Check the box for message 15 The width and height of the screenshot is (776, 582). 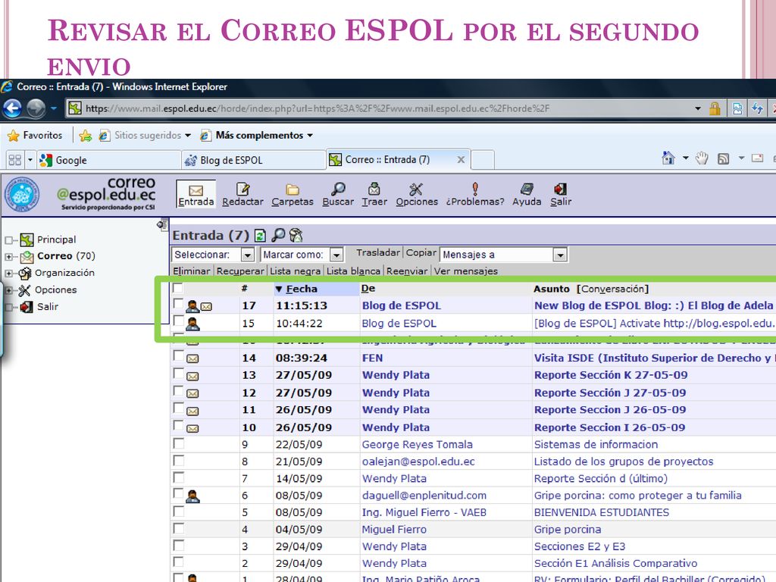pyautogui.click(x=178, y=321)
